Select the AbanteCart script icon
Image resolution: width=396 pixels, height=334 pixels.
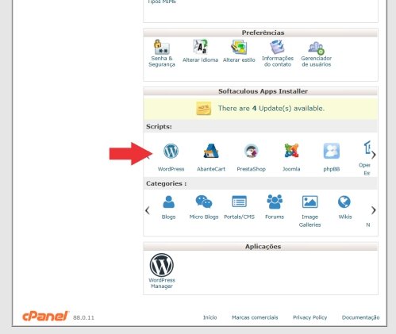click(211, 151)
